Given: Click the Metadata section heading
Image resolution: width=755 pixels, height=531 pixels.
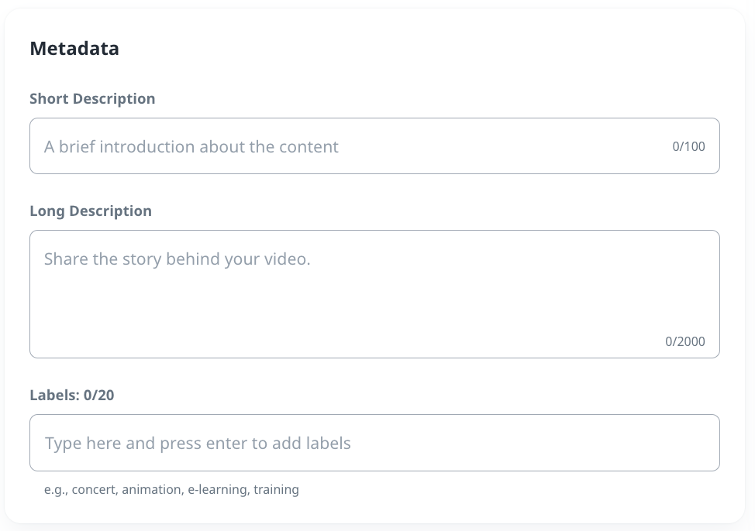Looking at the screenshot, I should pyautogui.click(x=74, y=49).
